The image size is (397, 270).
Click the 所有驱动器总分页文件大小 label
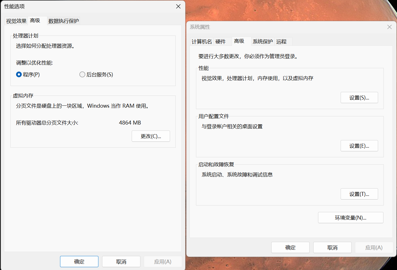point(47,123)
